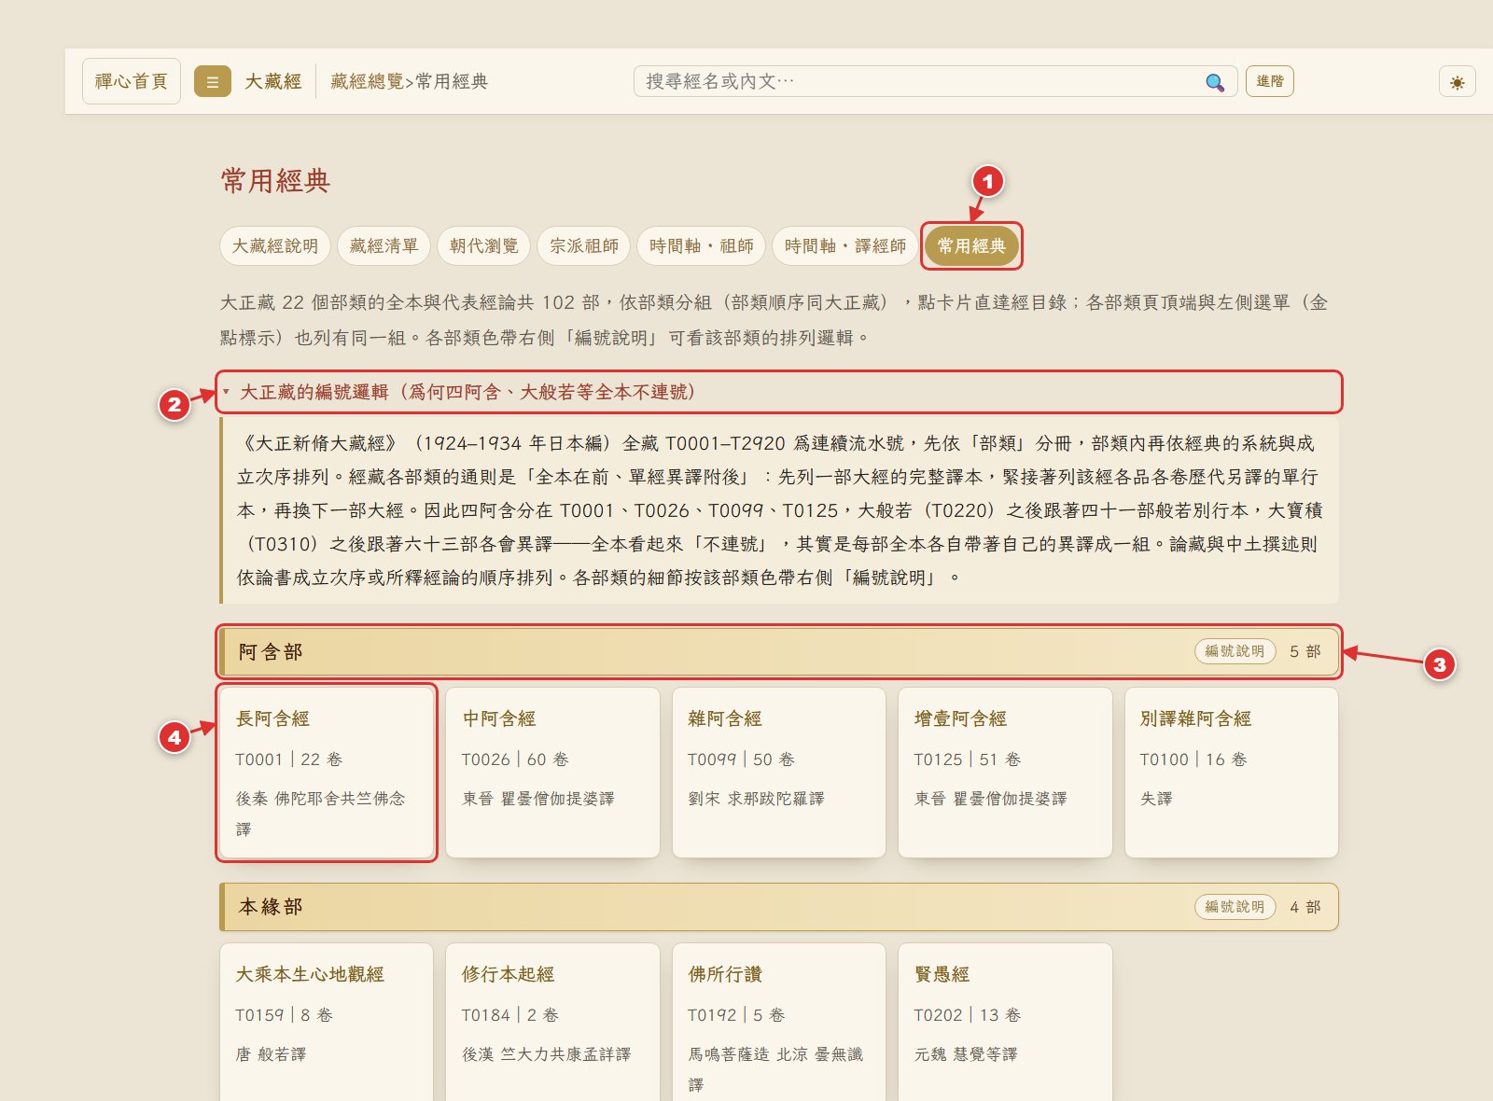Open the hamburger menu icon beside 大藏經
The width and height of the screenshot is (1493, 1101).
click(213, 81)
